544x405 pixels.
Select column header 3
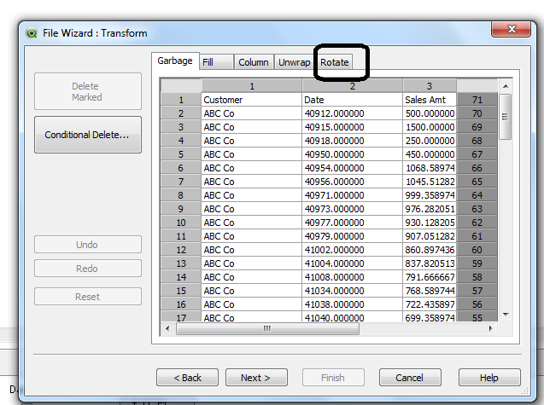(430, 86)
